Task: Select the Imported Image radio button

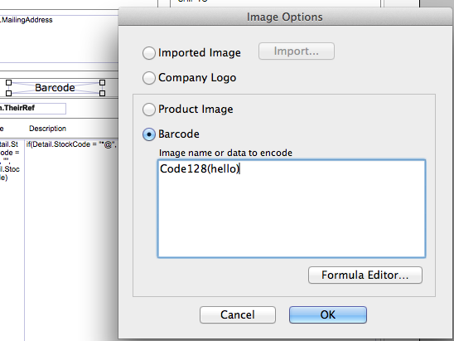Action: point(149,53)
